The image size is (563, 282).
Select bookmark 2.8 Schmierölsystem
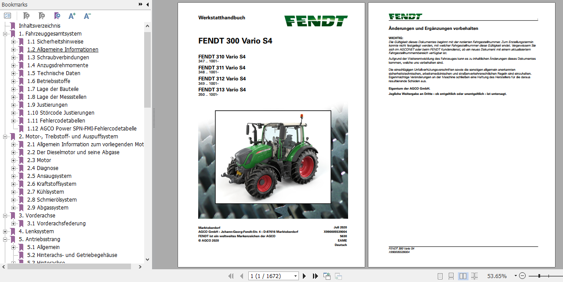click(52, 200)
